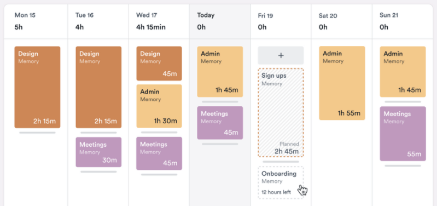Open the planned Sign ups entry on Friday

281,113
